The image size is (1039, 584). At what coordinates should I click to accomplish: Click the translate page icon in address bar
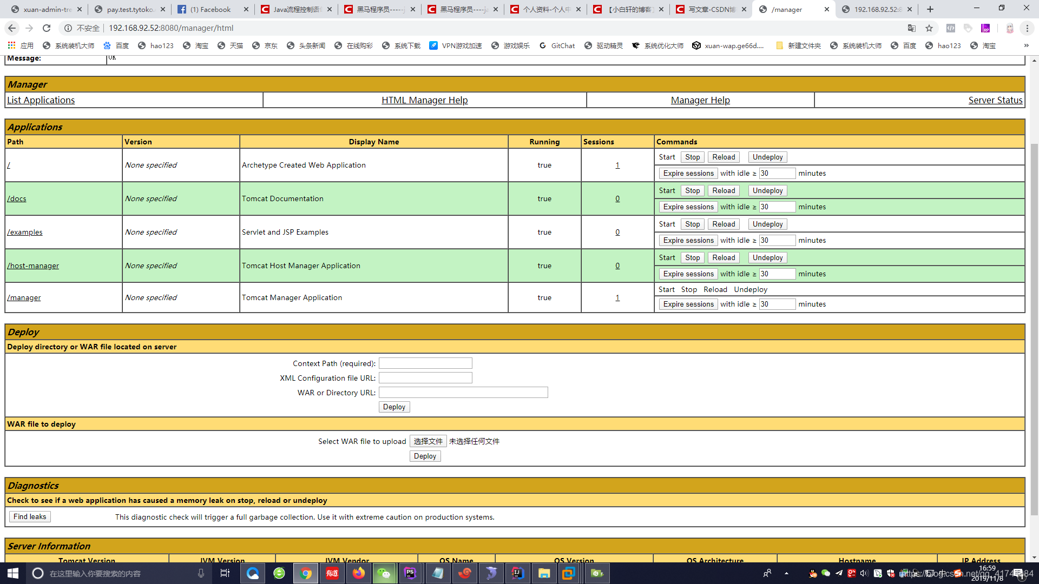[912, 28]
